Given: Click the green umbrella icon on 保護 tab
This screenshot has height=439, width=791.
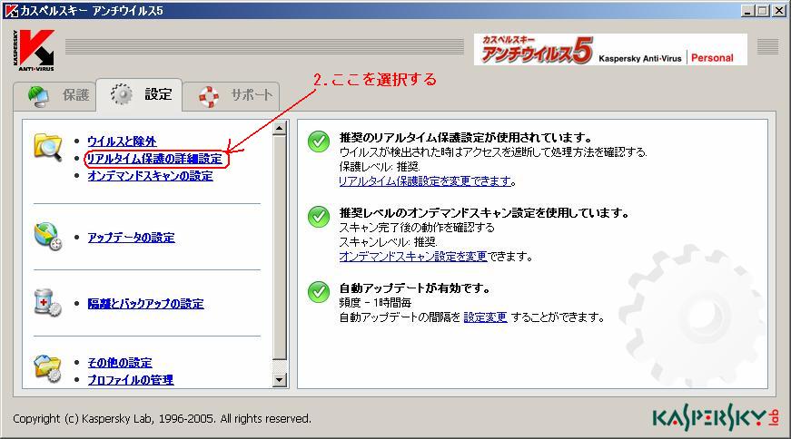Looking at the screenshot, I should coord(38,96).
